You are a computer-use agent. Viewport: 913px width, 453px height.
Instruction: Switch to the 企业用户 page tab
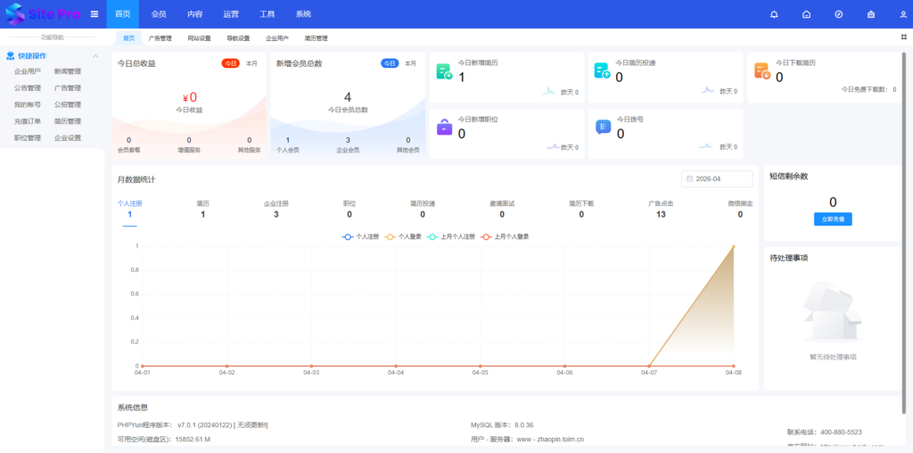pos(277,38)
